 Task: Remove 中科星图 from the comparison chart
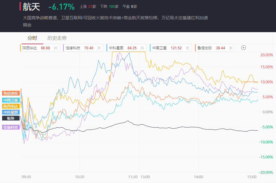pos(142,48)
